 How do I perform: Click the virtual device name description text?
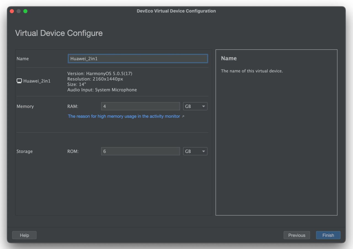252,71
